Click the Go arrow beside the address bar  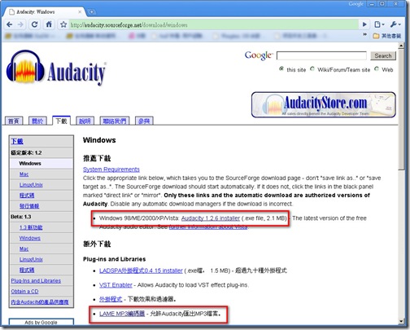tap(364, 24)
